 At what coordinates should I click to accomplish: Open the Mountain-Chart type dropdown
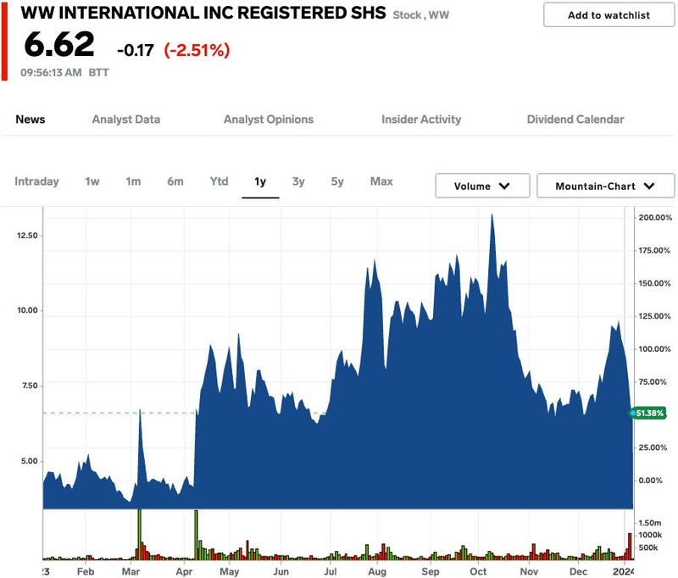click(605, 186)
